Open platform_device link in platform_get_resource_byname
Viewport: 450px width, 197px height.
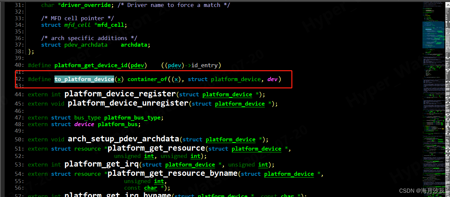point(289,174)
